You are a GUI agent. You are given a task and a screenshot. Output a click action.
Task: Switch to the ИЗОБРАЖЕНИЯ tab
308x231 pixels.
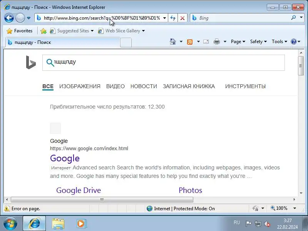click(80, 86)
